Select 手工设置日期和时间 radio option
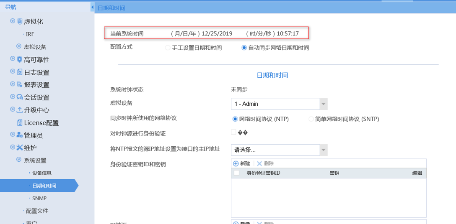Image resolution: width=456 pixels, height=224 pixels. click(168, 48)
